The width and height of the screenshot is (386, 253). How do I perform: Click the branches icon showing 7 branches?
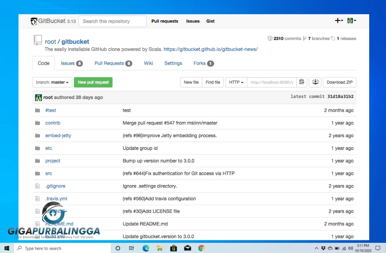305,38
